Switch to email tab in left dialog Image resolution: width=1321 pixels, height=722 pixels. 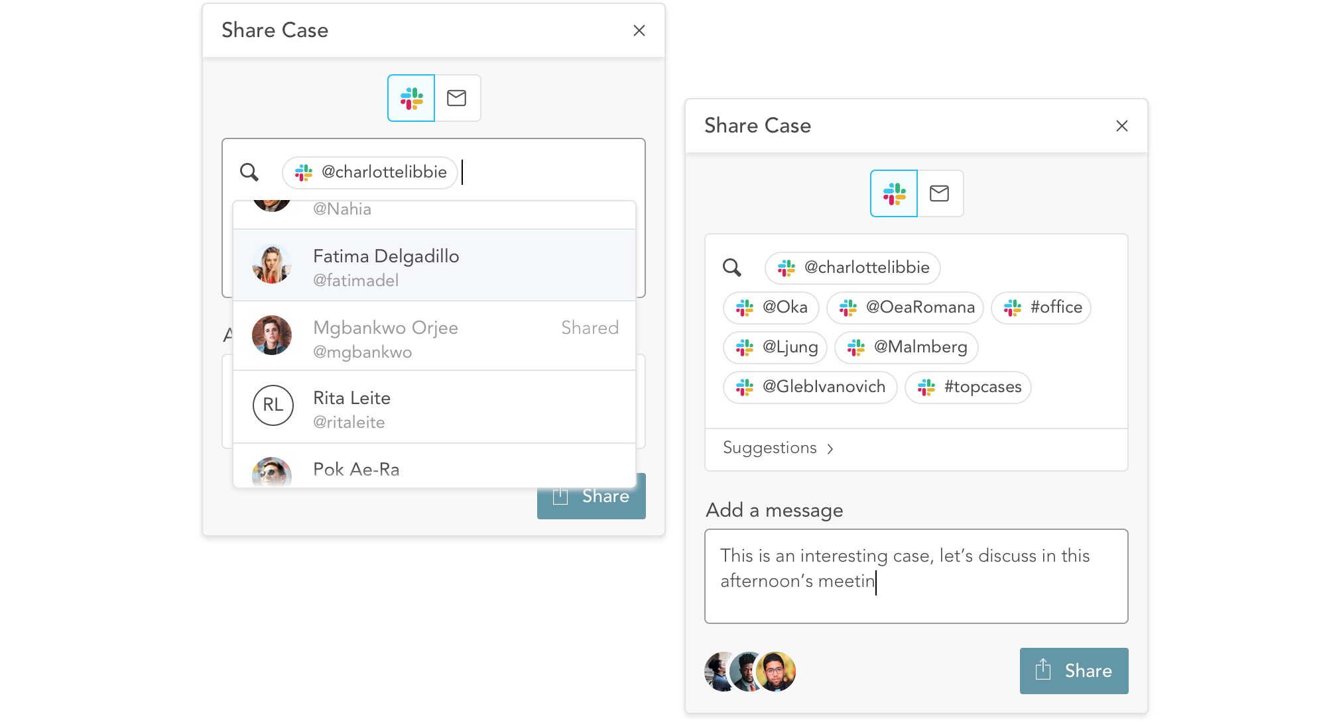(457, 98)
